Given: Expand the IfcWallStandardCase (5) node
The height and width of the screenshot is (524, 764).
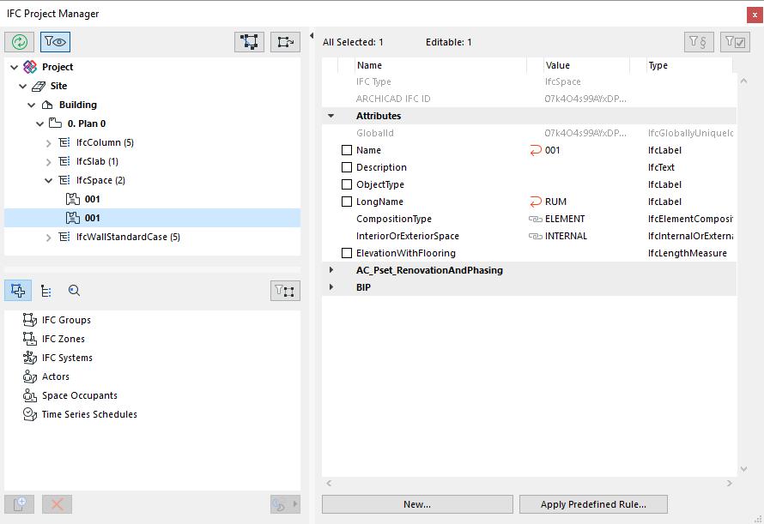Looking at the screenshot, I should tap(48, 238).
